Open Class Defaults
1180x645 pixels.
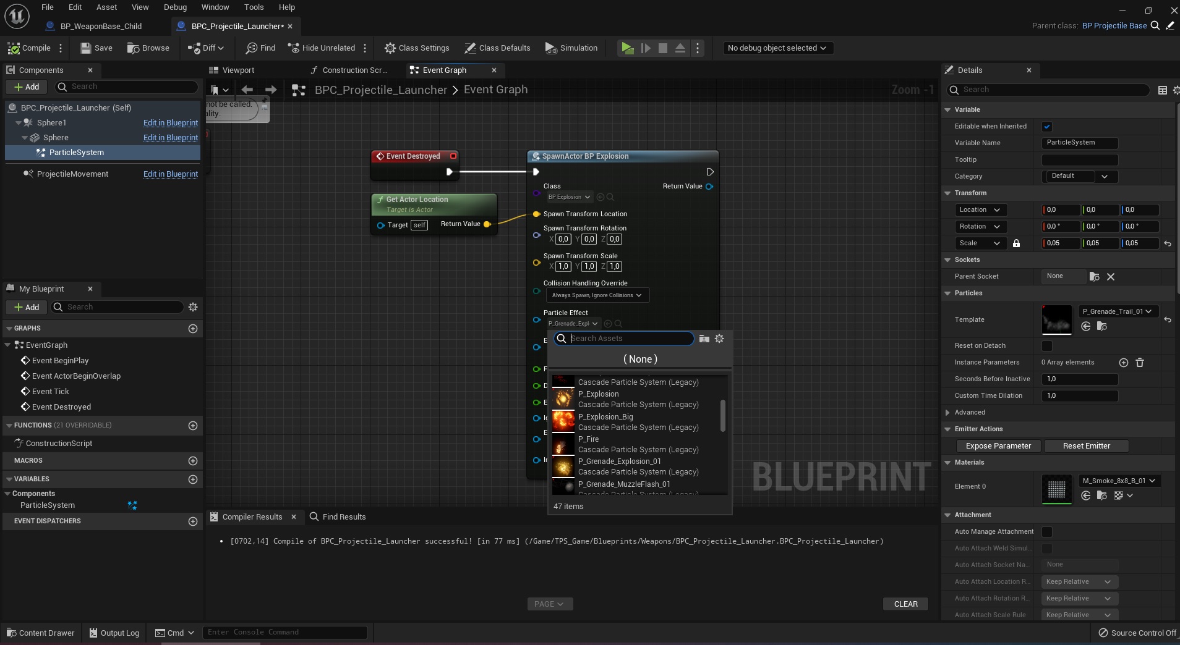click(x=498, y=48)
